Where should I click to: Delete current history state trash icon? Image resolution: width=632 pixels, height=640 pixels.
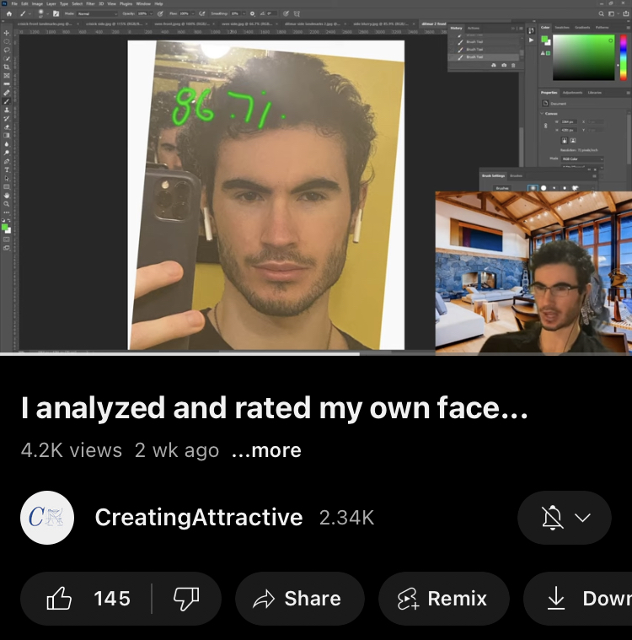coord(513,65)
